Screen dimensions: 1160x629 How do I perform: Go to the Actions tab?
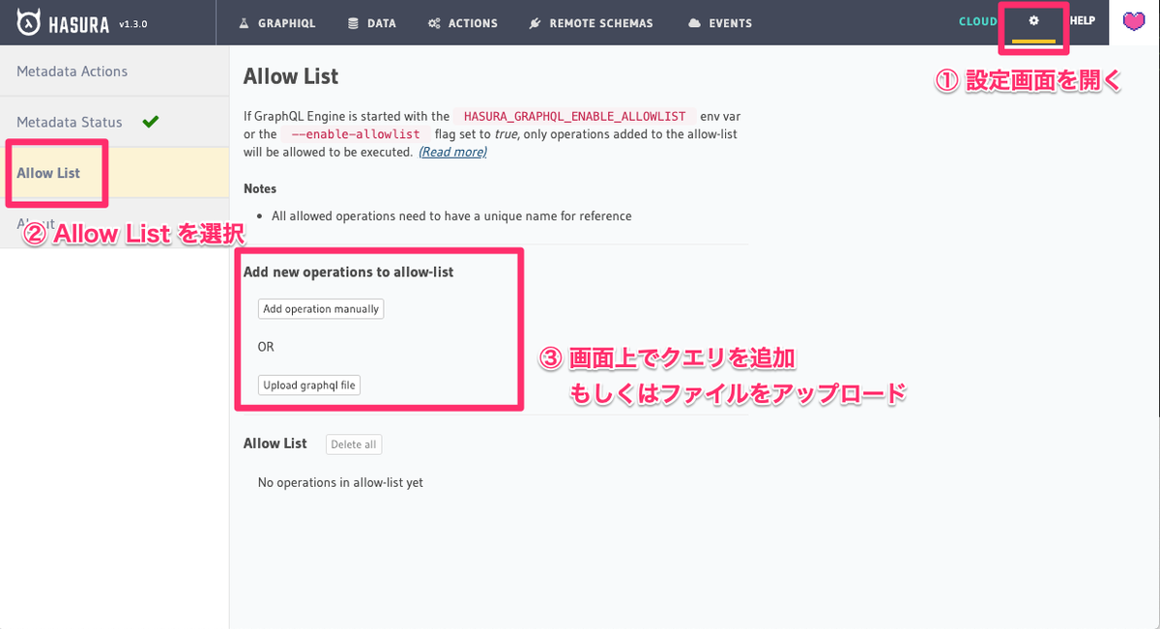[463, 22]
